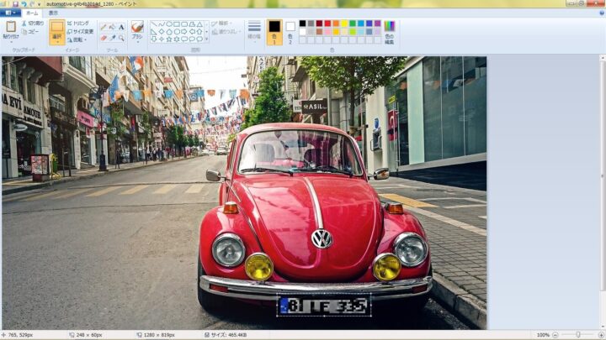Click the Paste clipboard icon
Image resolution: width=606 pixels, height=340 pixels.
(x=11, y=27)
